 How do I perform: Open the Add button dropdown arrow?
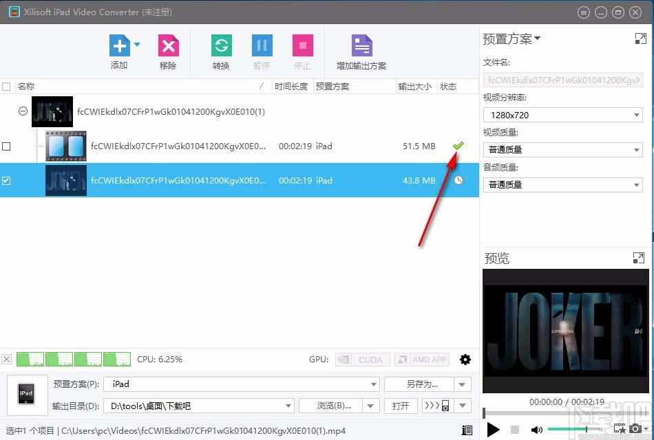[137, 44]
